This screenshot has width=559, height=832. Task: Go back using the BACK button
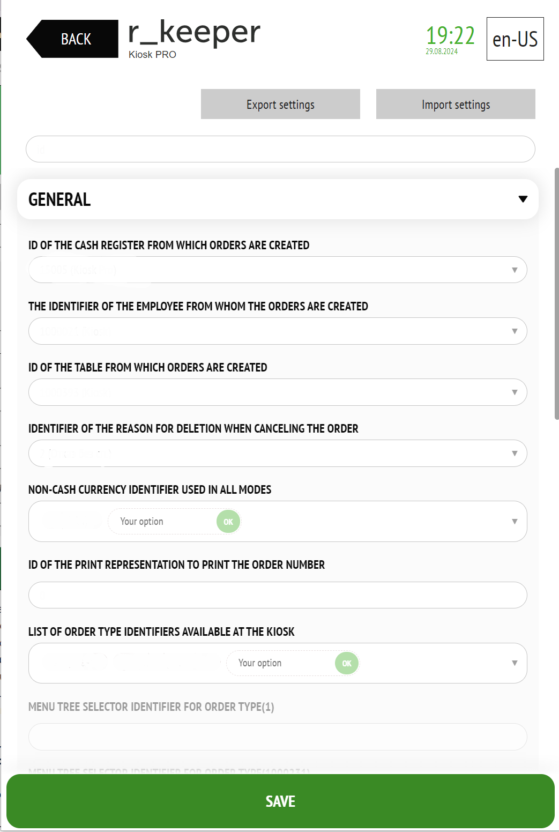[73, 39]
